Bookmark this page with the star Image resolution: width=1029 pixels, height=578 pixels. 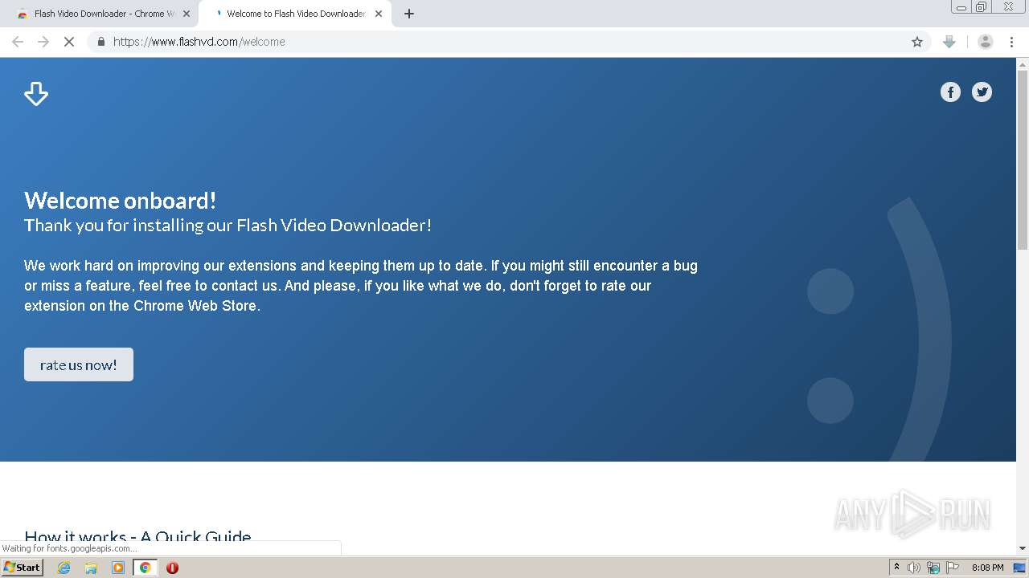(x=916, y=42)
